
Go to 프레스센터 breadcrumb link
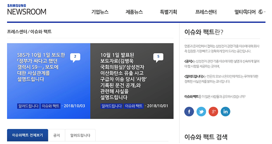(17, 32)
